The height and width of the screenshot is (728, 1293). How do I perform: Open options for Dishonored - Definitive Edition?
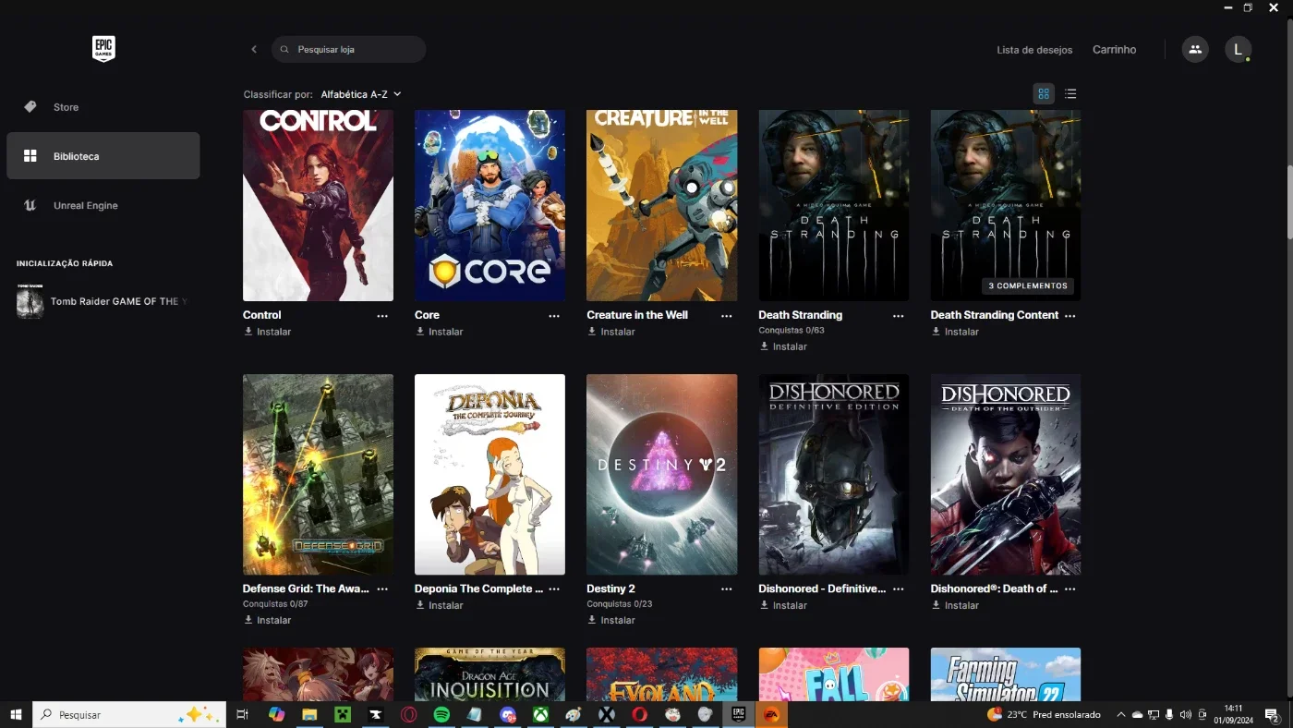click(898, 588)
